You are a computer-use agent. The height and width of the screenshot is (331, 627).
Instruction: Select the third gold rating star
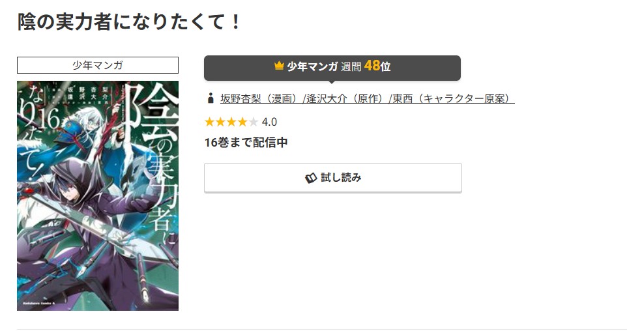pos(231,122)
